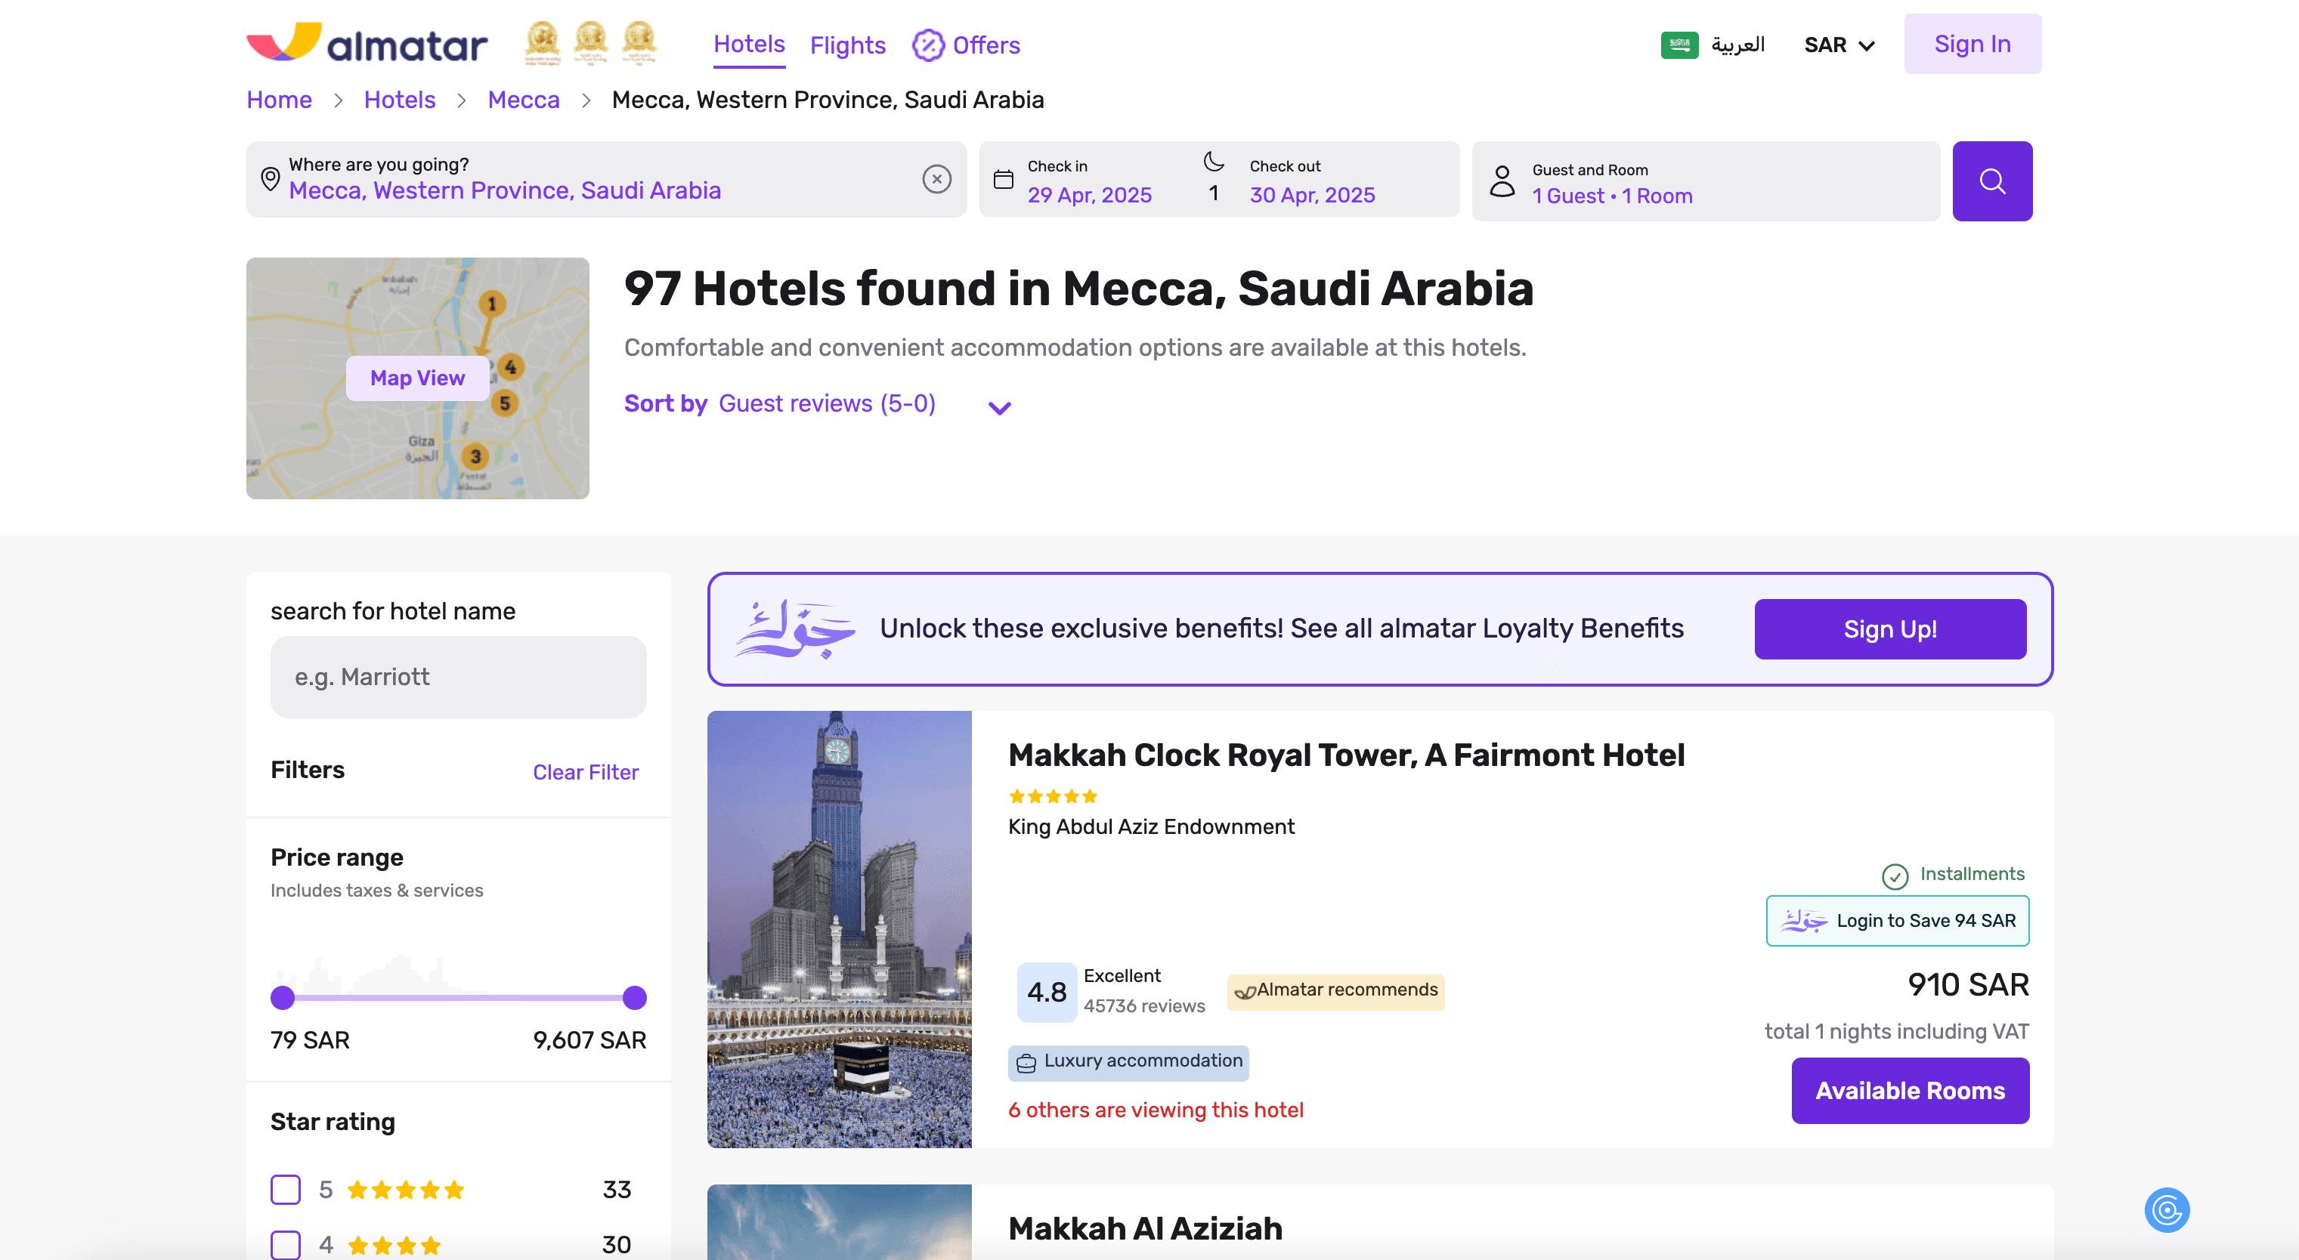Image resolution: width=2299 pixels, height=1260 pixels.
Task: Click the almatar logo
Action: coord(367,43)
